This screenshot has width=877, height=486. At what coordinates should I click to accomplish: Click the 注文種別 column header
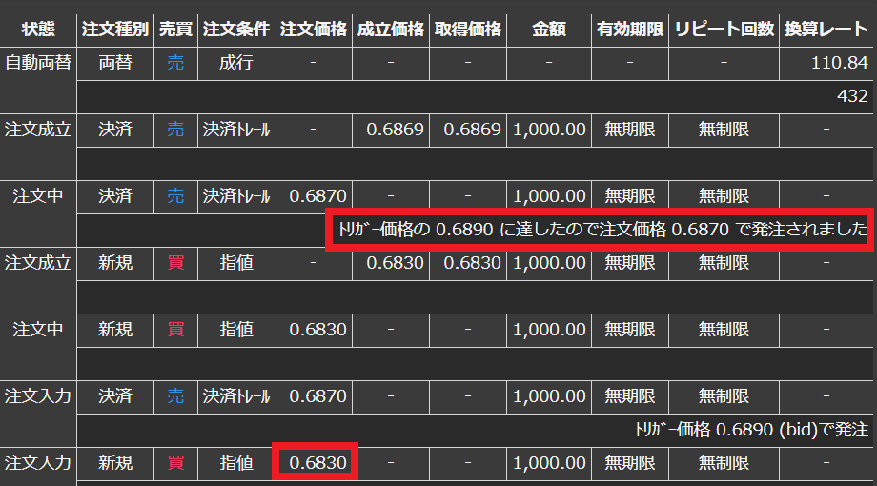[115, 30]
